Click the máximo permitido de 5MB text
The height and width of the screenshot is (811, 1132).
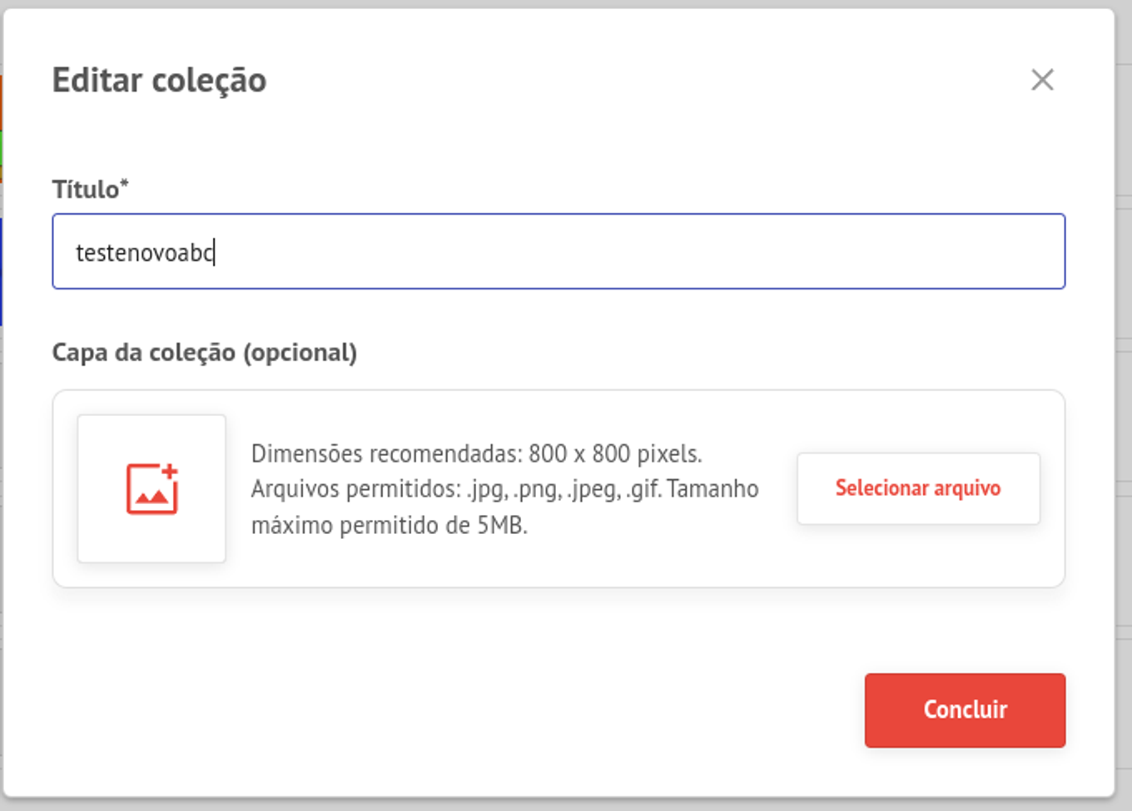pos(390,526)
